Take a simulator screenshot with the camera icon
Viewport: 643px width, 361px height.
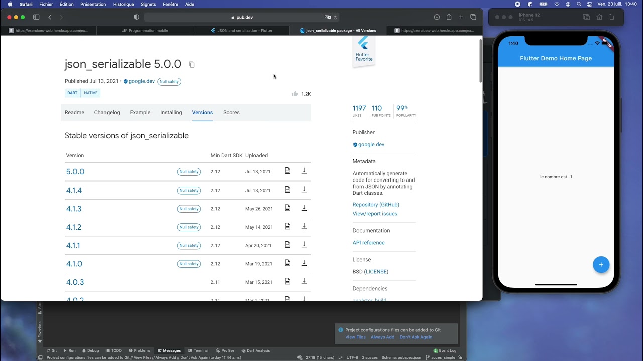coord(586,17)
